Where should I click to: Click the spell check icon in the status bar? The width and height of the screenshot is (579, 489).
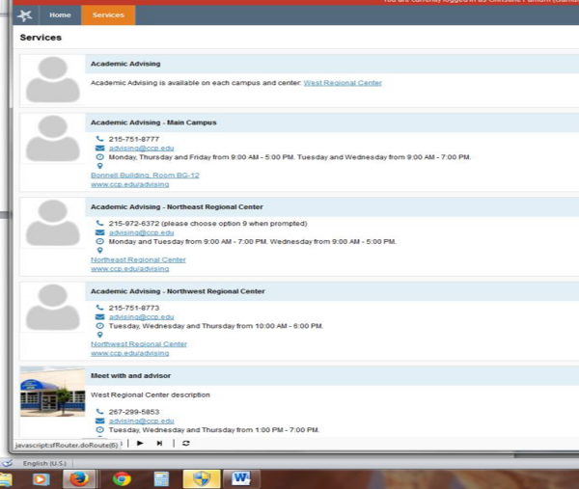7,463
